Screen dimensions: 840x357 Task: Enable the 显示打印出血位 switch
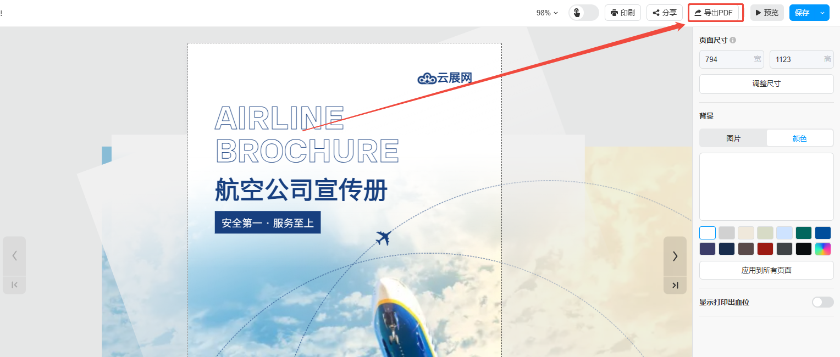pyautogui.click(x=823, y=302)
